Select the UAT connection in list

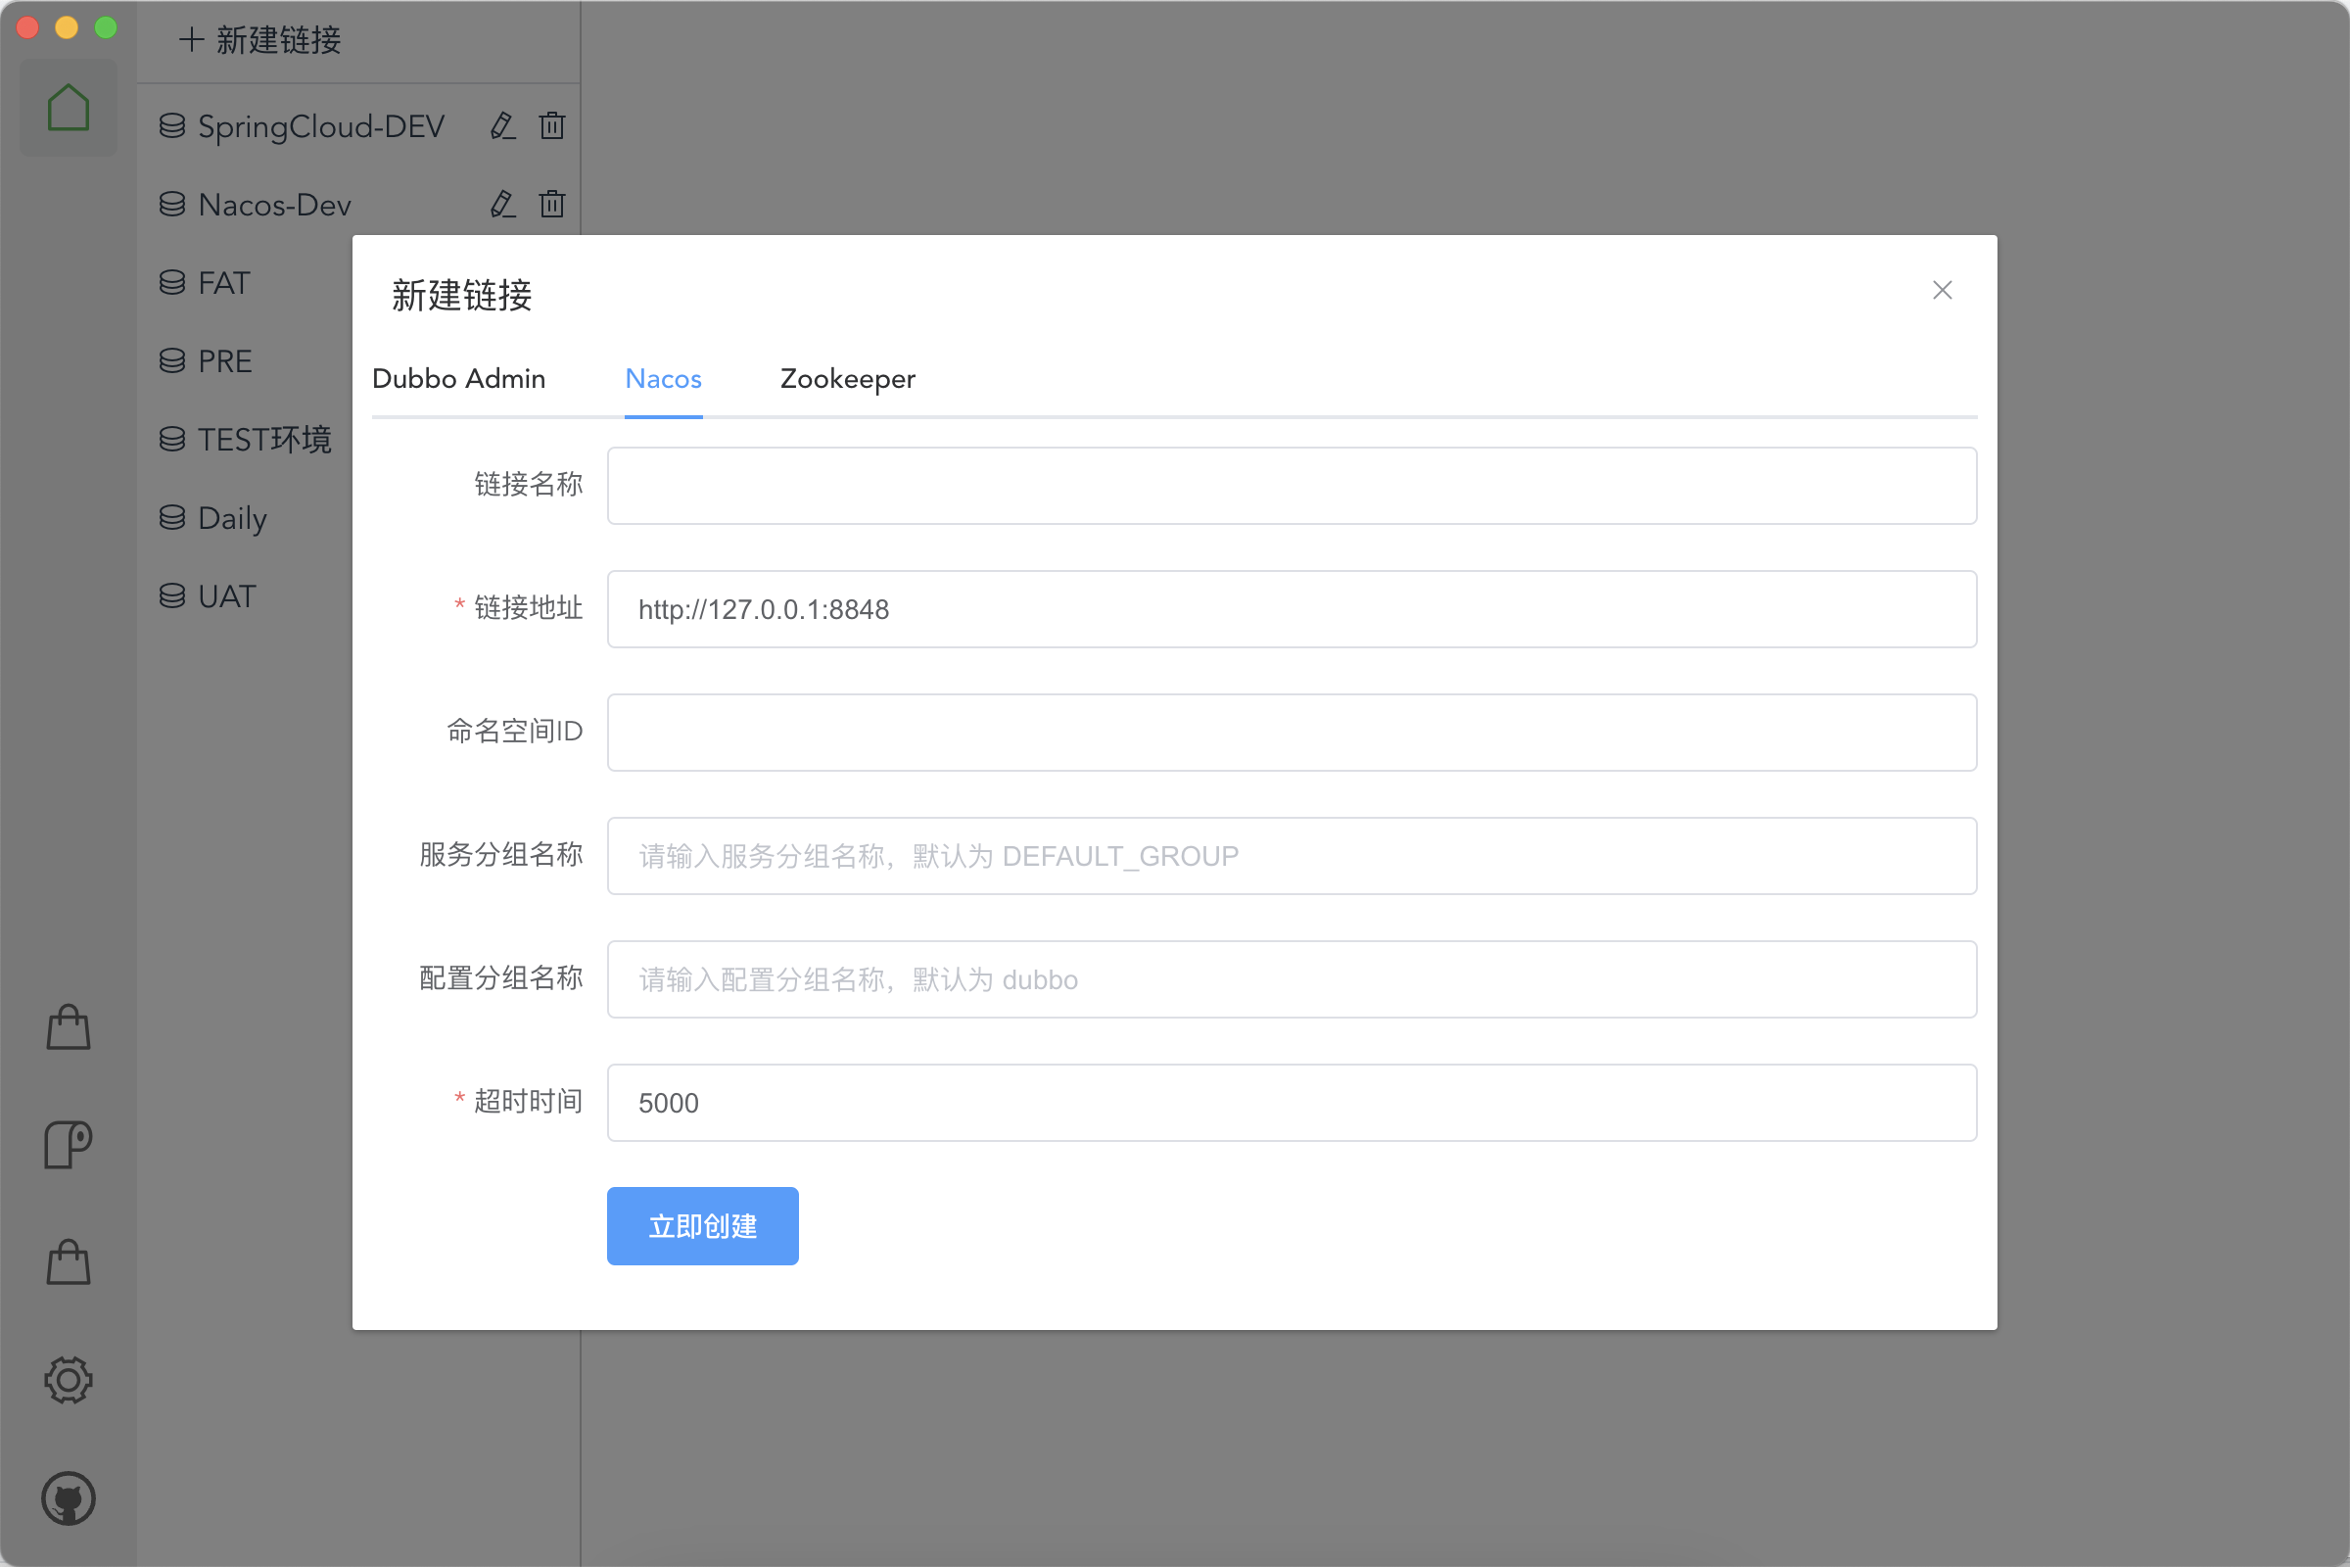tap(227, 596)
